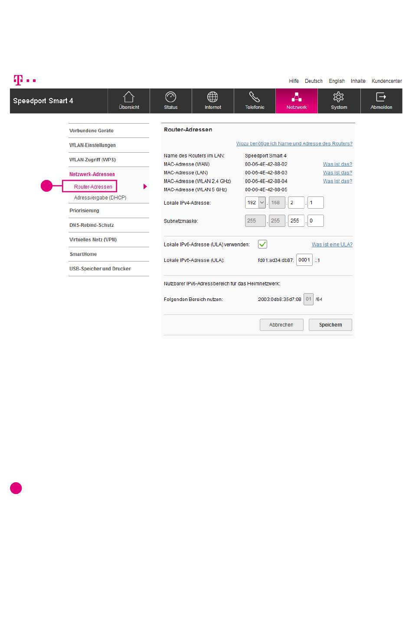Open the 'Was ist eine ULA?' link
Viewport: 412px width, 618px height.
click(332, 245)
